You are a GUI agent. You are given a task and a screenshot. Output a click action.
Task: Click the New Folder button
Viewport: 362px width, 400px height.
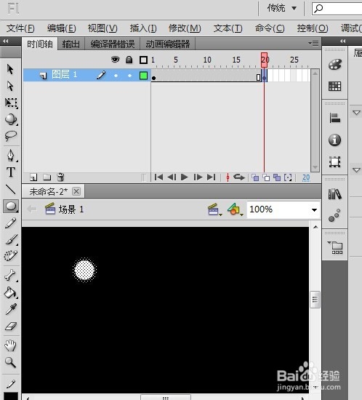47,177
